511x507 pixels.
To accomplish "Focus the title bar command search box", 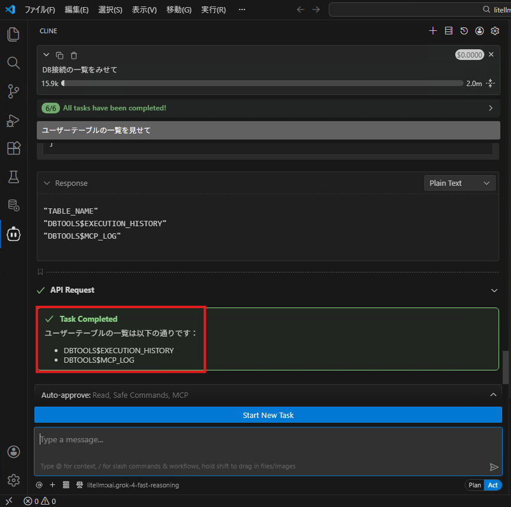I will coord(420,9).
